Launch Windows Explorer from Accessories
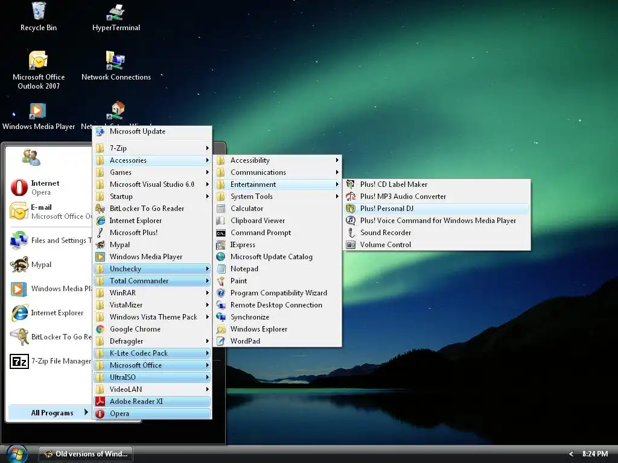 tap(278, 329)
